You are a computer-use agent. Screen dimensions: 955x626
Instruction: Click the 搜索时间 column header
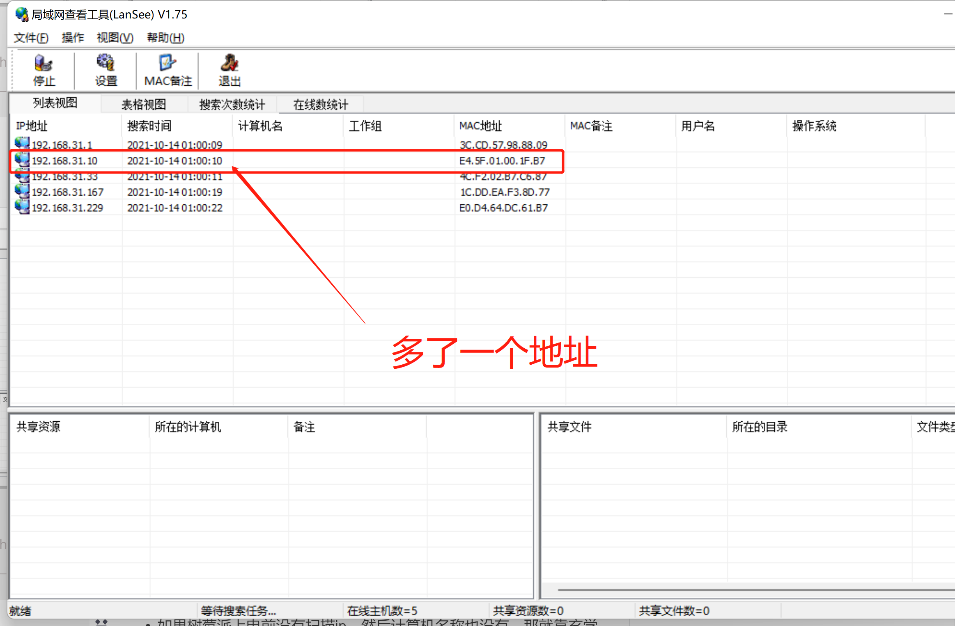coord(149,126)
